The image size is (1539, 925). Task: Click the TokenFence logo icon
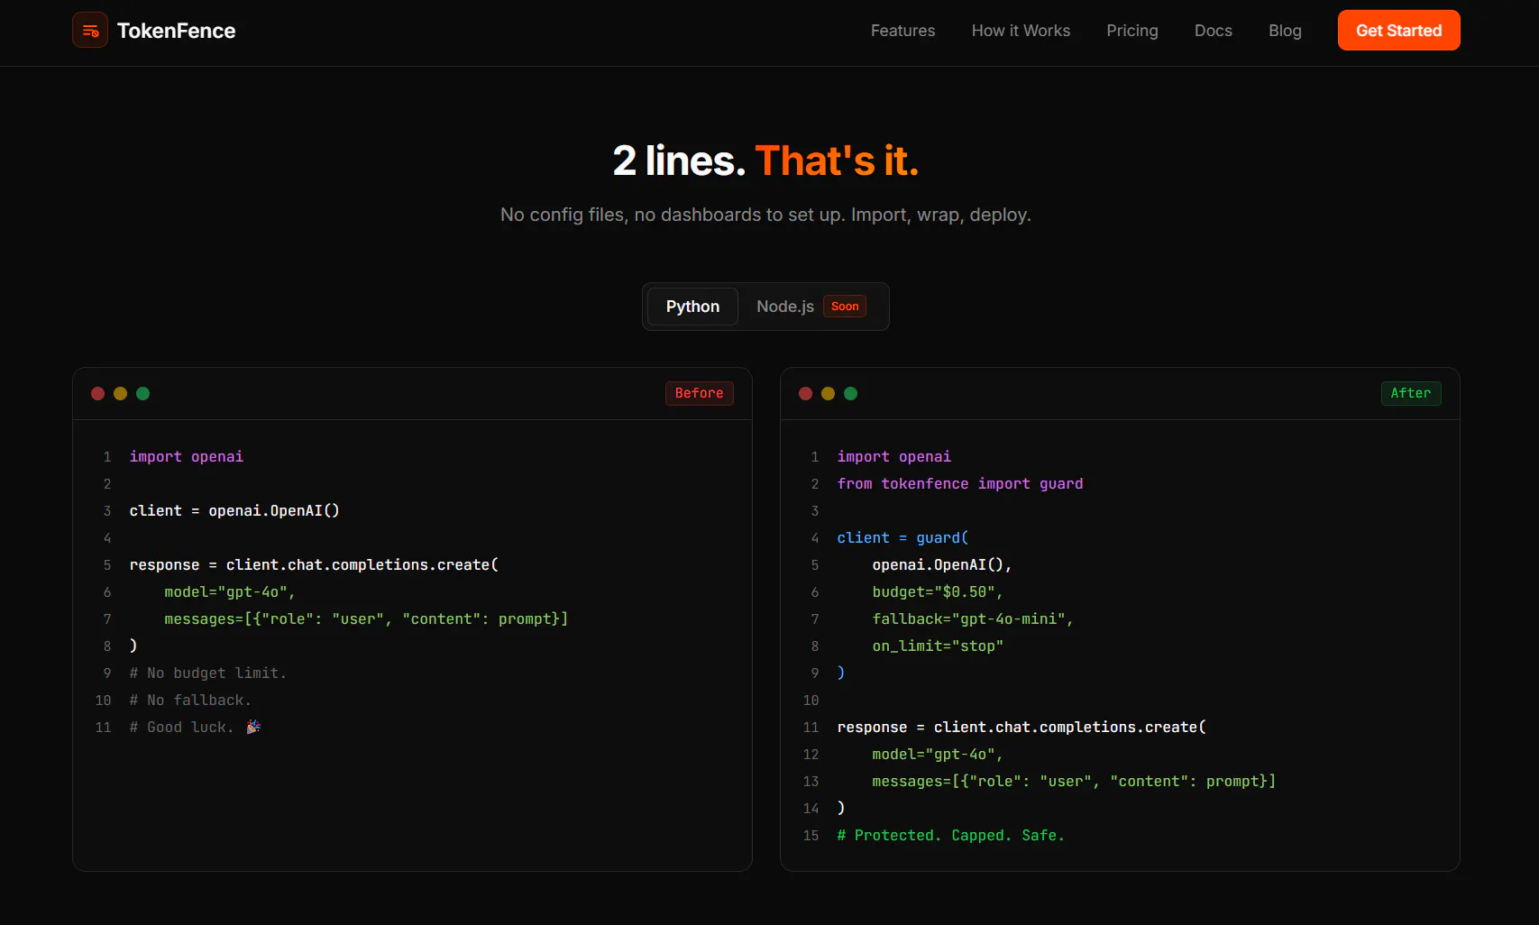click(90, 31)
